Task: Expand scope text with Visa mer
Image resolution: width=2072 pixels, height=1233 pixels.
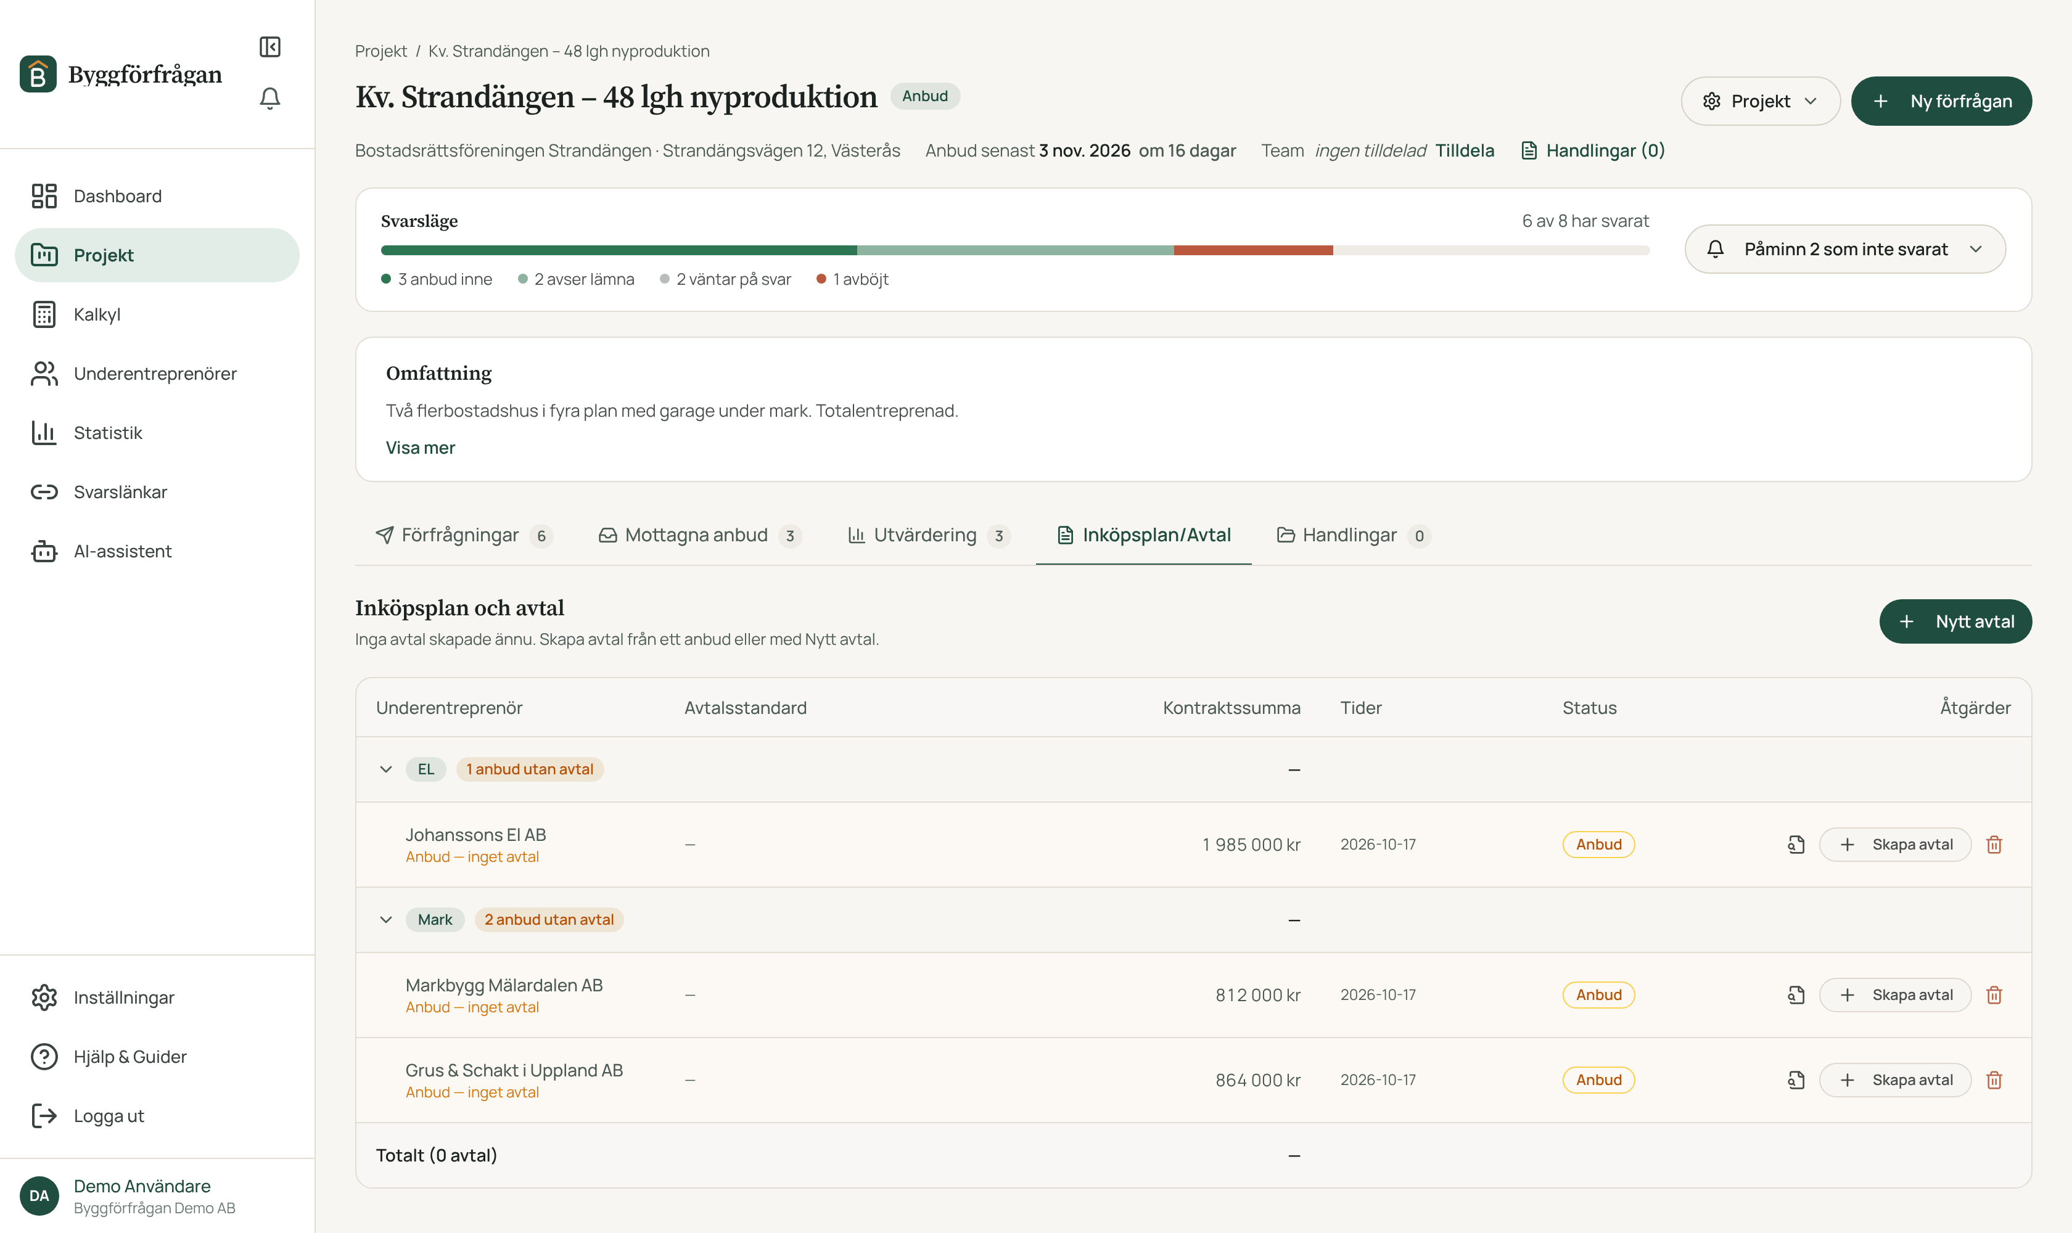Action: tap(421, 448)
